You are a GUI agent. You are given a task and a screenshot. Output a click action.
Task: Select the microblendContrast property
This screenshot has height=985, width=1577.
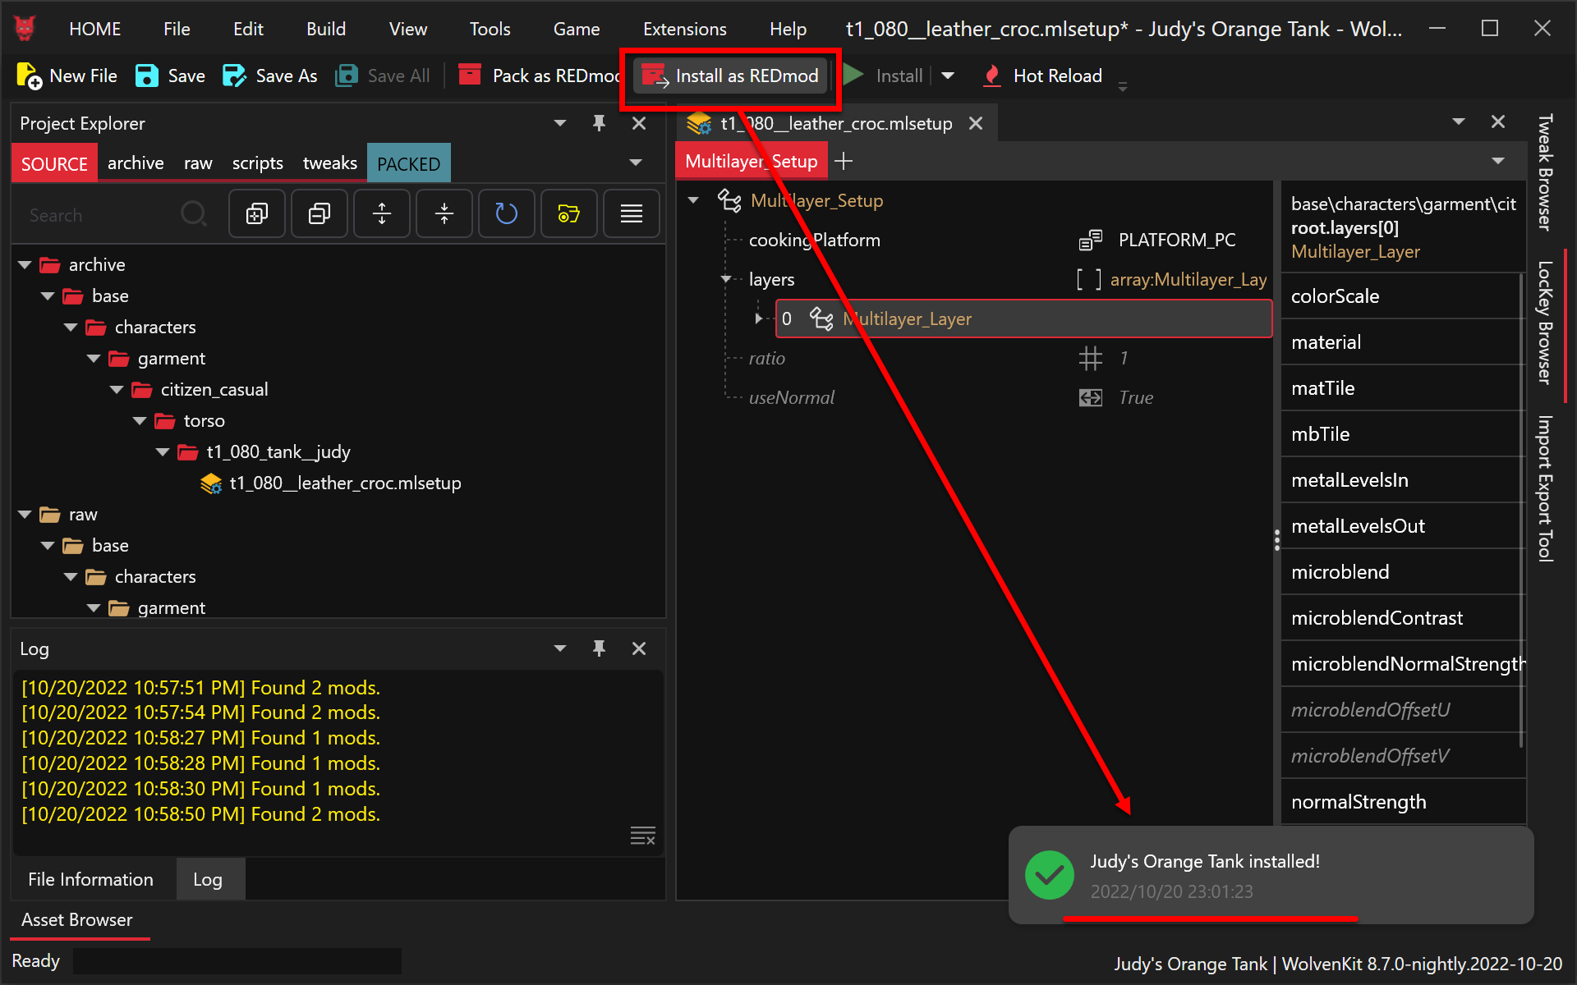[x=1401, y=618]
